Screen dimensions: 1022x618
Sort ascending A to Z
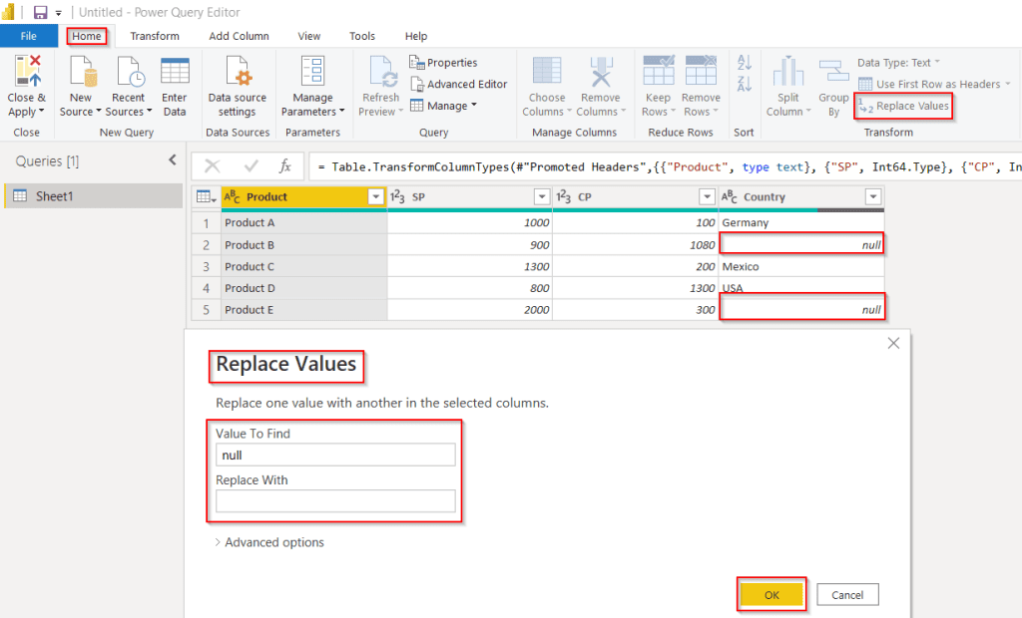(x=745, y=63)
